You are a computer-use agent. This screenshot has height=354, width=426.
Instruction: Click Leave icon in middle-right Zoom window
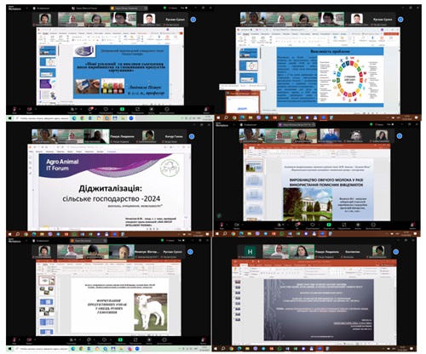(x=413, y=225)
